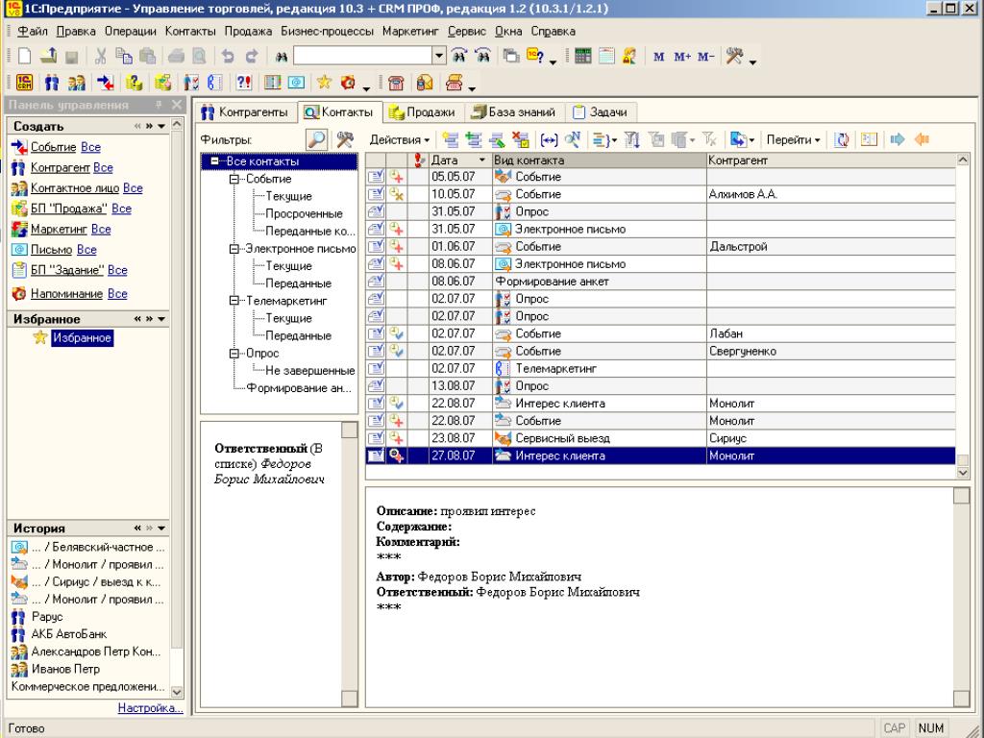Open the Действия dropdown menu
Viewport: 984px width, 738px height.
(399, 140)
